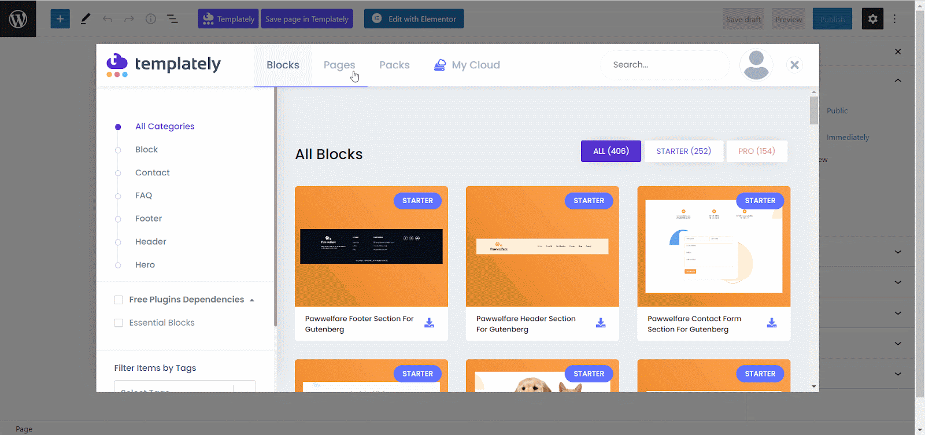
Task: Collapse the top sidebar panel chevron
Action: pyautogui.click(x=898, y=80)
